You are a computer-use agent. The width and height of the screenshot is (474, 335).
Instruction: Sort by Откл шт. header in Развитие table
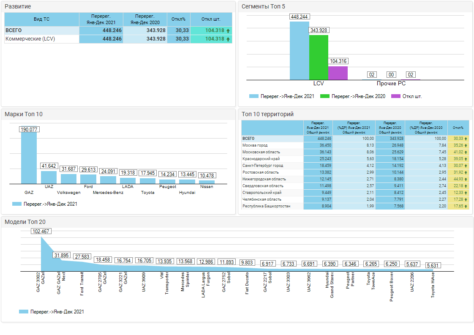tap(211, 19)
